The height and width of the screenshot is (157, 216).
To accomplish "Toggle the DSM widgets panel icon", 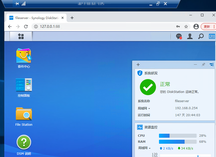I will point(212,36).
